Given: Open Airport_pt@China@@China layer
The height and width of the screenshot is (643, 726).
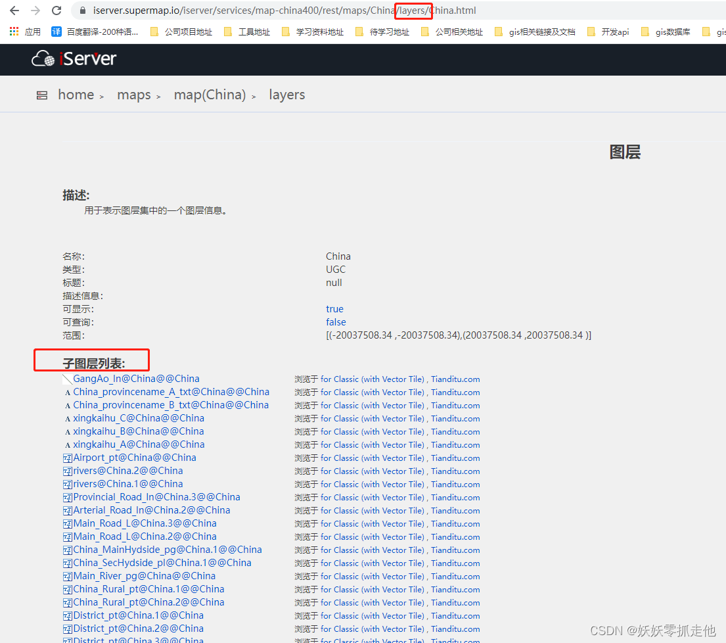Looking at the screenshot, I should point(135,458).
